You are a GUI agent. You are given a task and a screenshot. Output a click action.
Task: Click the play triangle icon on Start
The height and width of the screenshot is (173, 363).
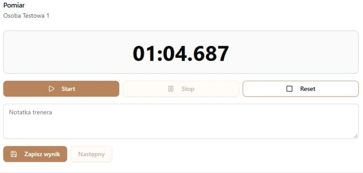point(51,89)
